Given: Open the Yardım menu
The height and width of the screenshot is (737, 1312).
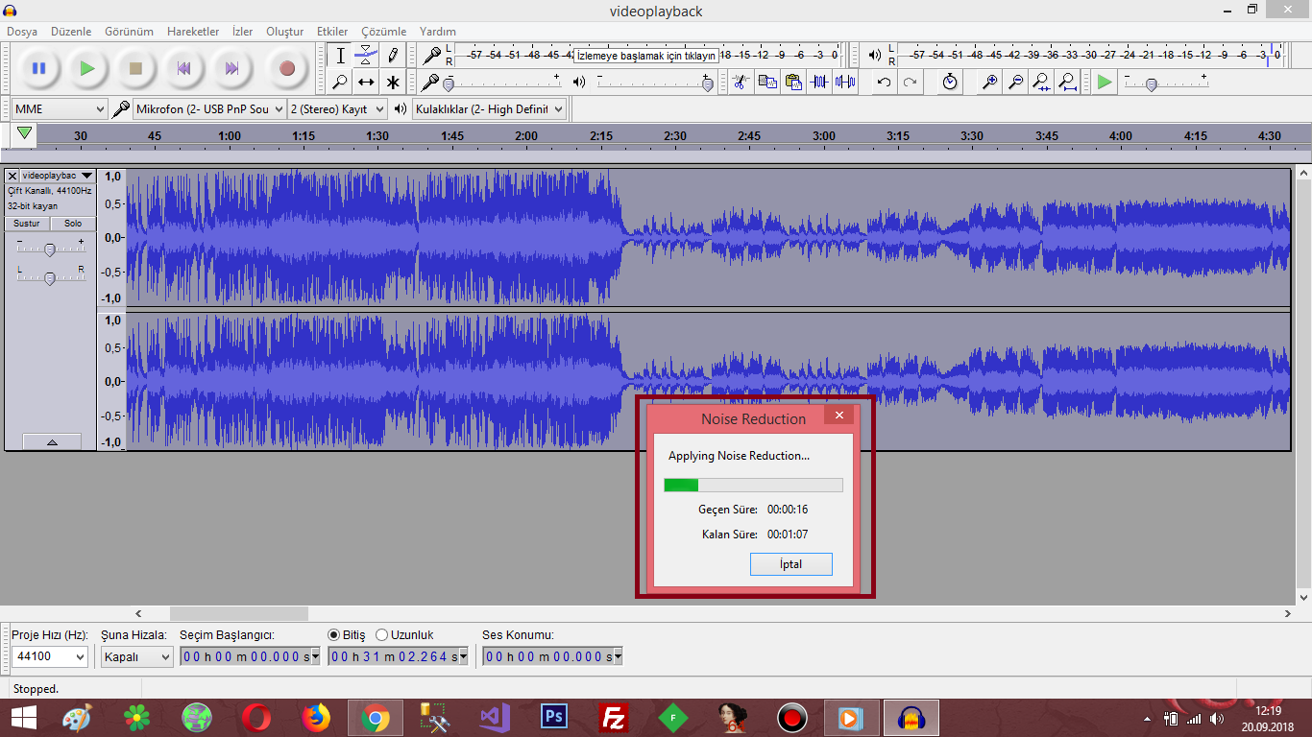Looking at the screenshot, I should [x=437, y=32].
